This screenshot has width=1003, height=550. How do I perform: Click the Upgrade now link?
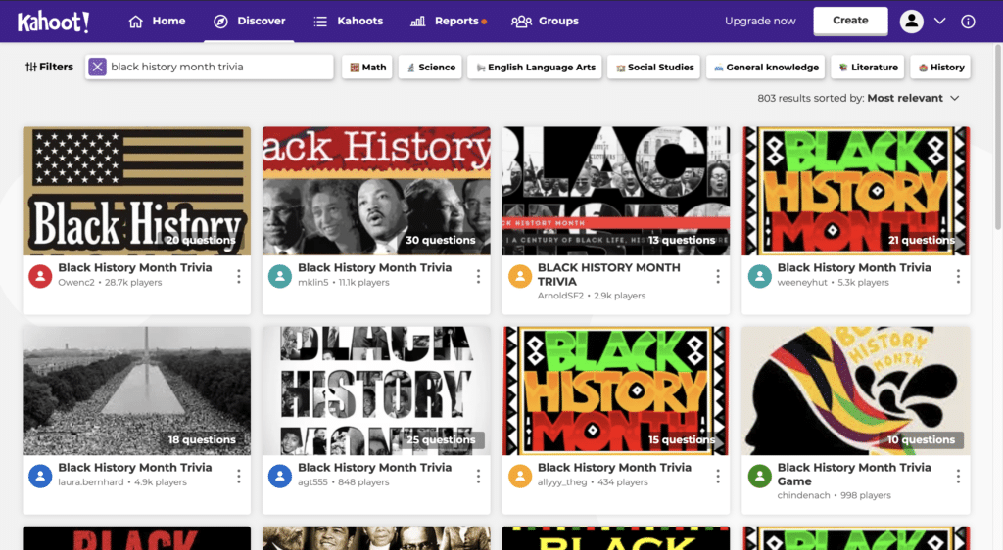tap(760, 22)
